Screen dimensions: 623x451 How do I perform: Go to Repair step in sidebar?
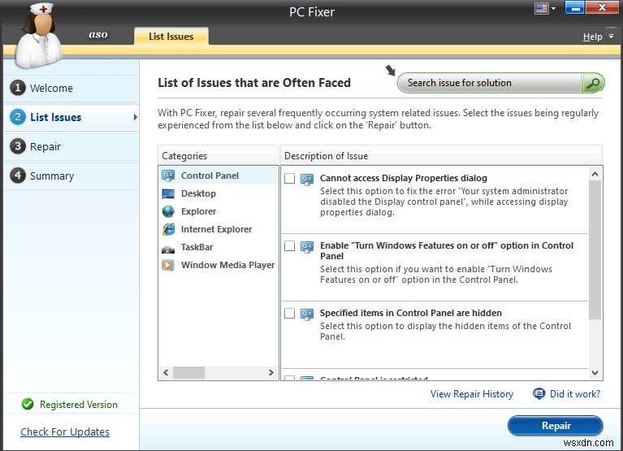coord(71,146)
